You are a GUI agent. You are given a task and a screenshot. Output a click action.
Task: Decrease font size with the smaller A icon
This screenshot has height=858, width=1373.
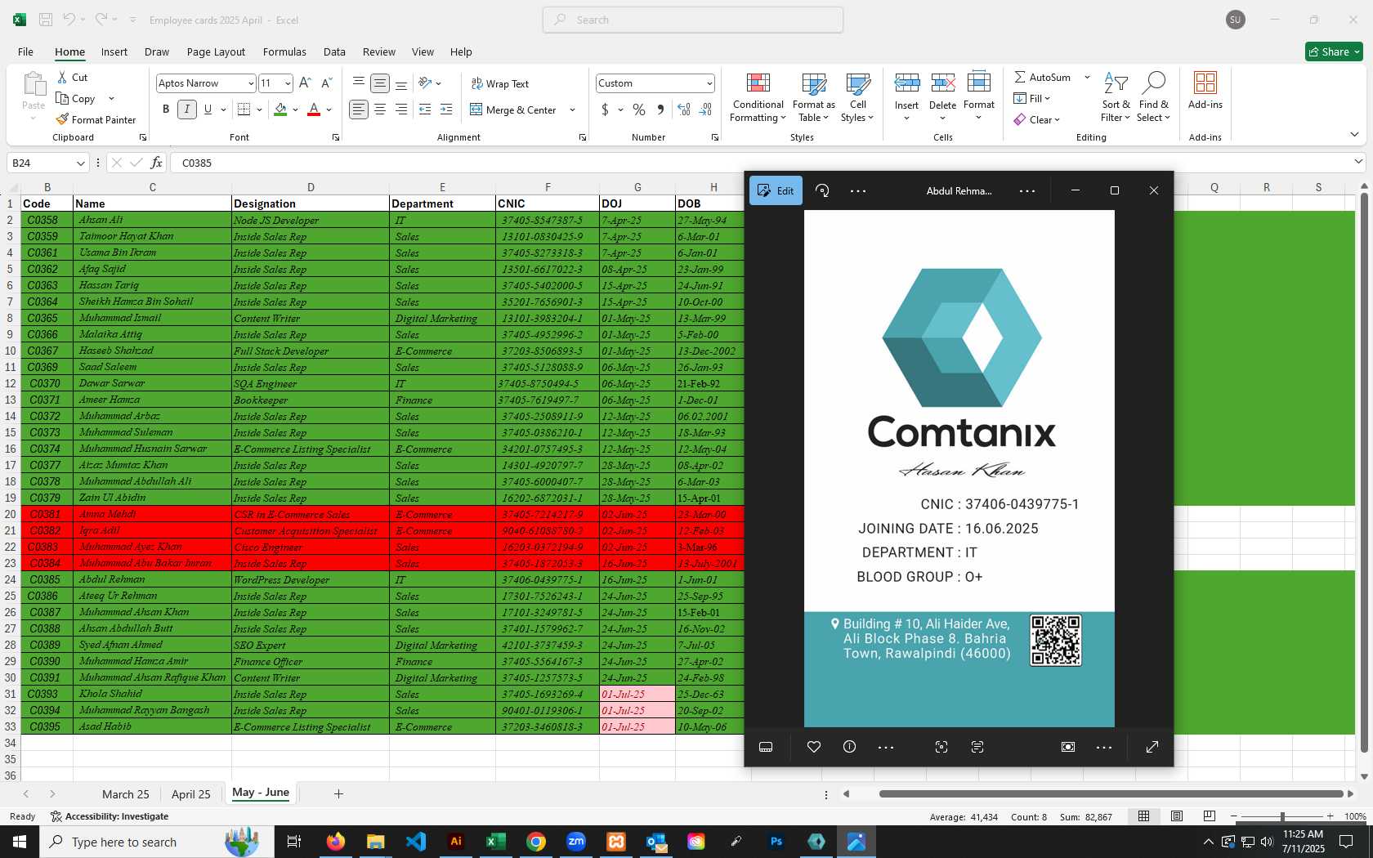point(326,83)
